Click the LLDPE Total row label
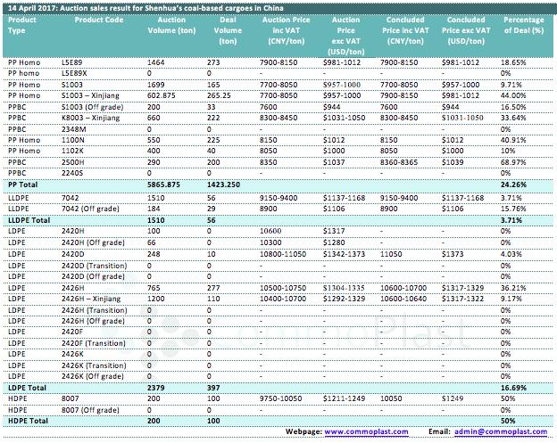557x443 pixels. click(30, 217)
